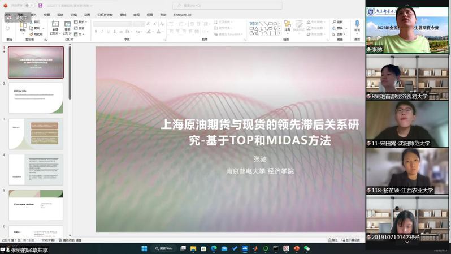Viewport: 451px width, 254px height.
Task: Toggle bold formatting in font group
Action: coord(96,32)
